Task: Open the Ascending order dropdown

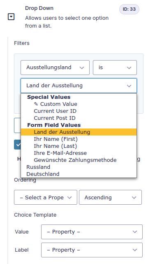Action: [x=110, y=197]
